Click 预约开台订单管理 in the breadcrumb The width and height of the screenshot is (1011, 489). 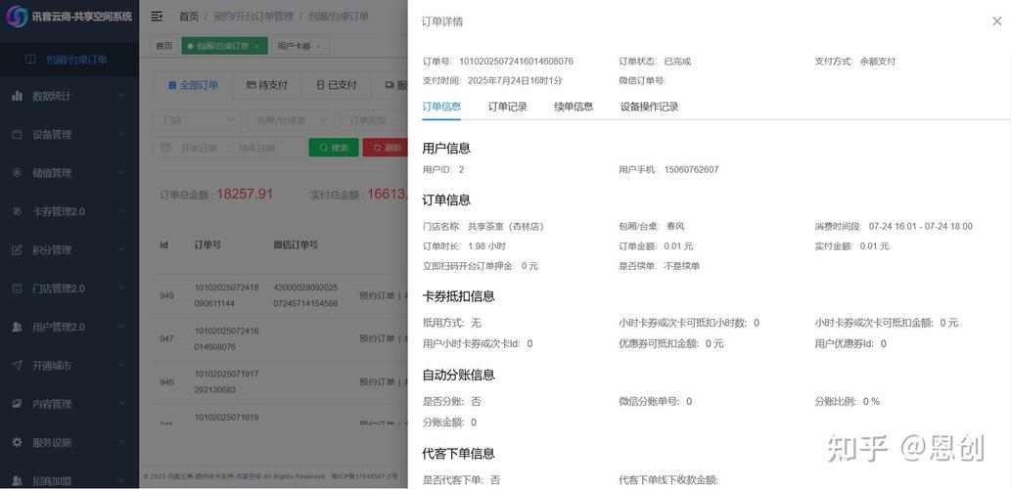tap(253, 16)
